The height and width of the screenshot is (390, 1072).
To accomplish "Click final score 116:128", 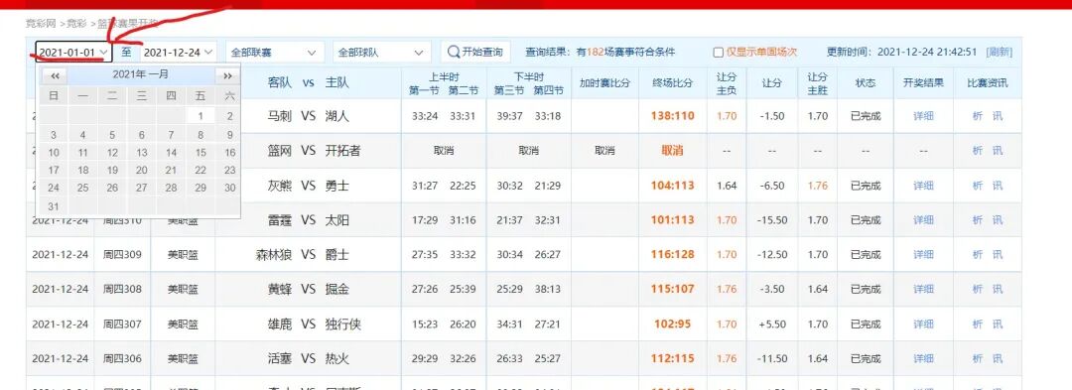I will coord(673,255).
